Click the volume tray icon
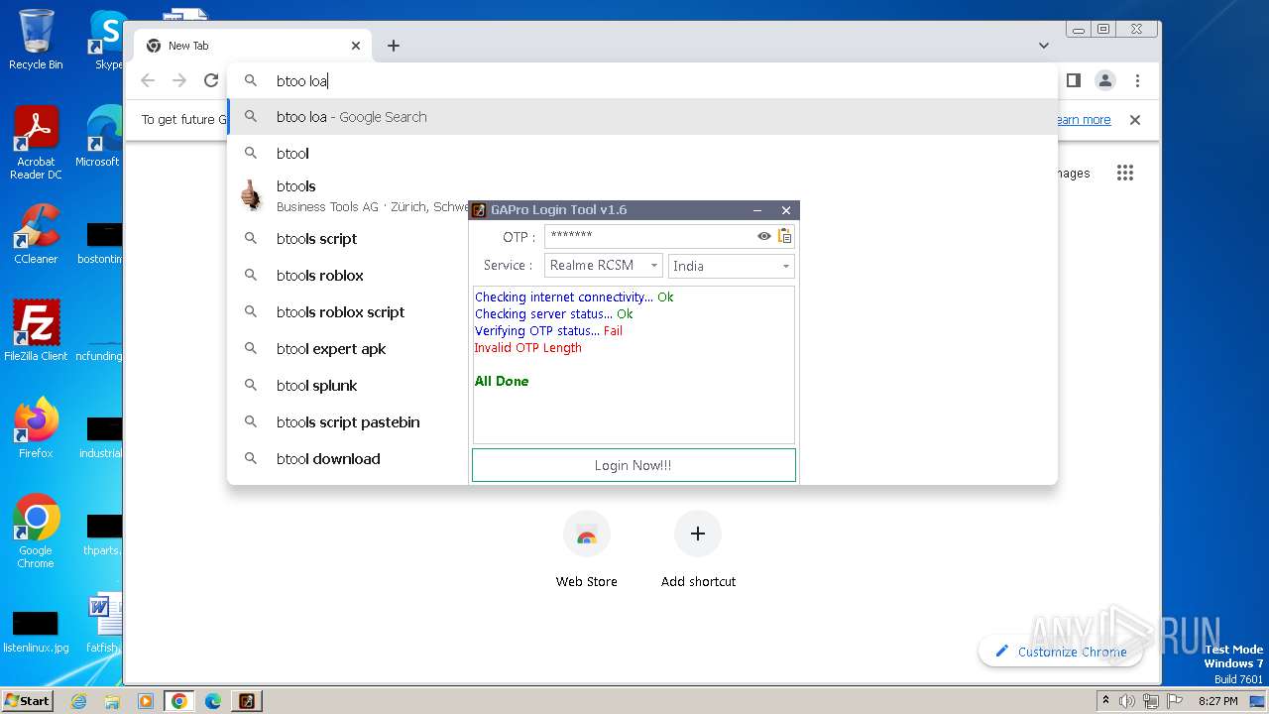 pyautogui.click(x=1127, y=701)
